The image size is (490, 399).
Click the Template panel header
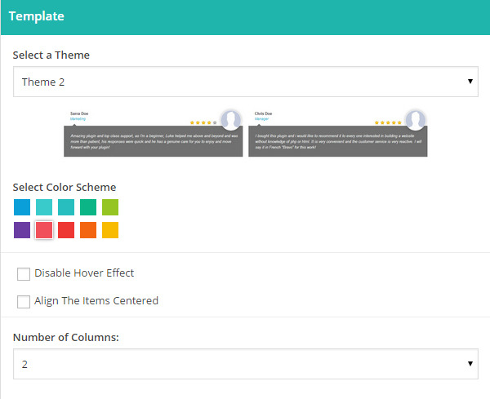pyautogui.click(x=245, y=17)
